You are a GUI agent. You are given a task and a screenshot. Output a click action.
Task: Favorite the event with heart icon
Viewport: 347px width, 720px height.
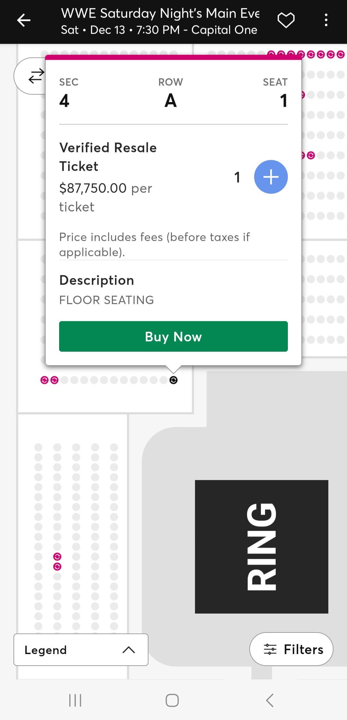286,20
